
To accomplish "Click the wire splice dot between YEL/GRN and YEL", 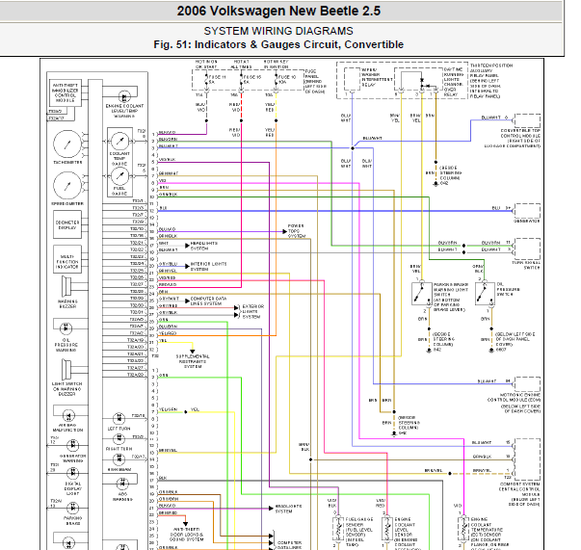I will coord(186,412).
